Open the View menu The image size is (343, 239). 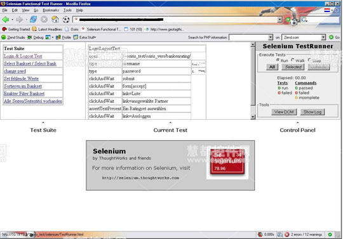click(25, 10)
